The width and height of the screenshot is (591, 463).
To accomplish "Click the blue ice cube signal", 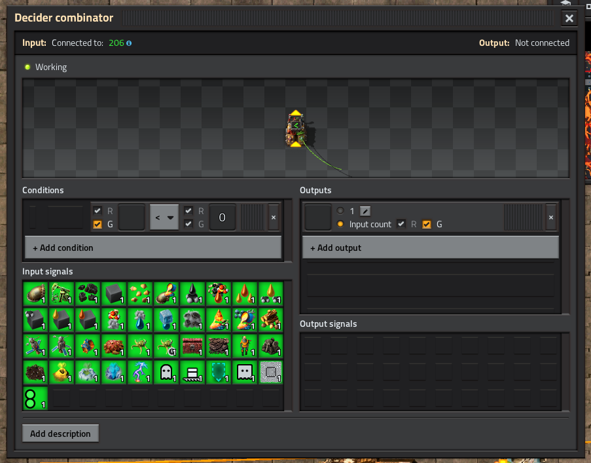I will coord(166,320).
